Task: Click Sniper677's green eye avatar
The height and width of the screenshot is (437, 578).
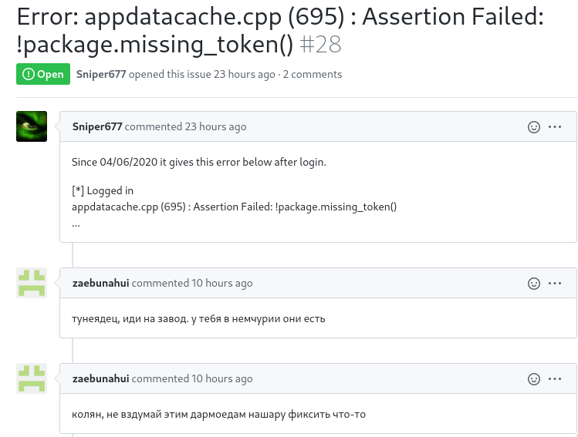Action: click(x=32, y=126)
